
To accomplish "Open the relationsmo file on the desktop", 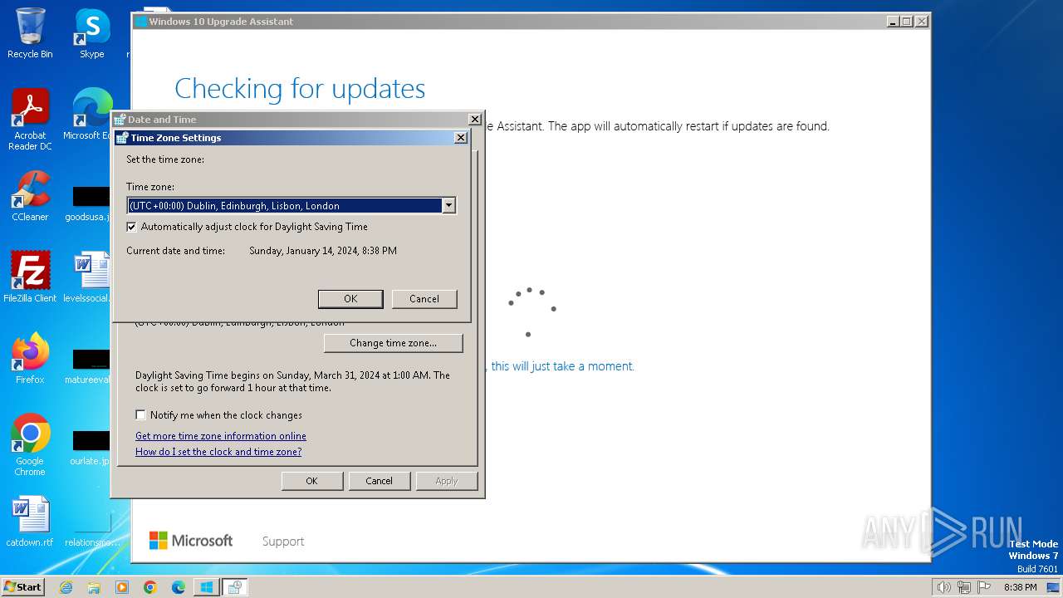I will click(x=91, y=529).
